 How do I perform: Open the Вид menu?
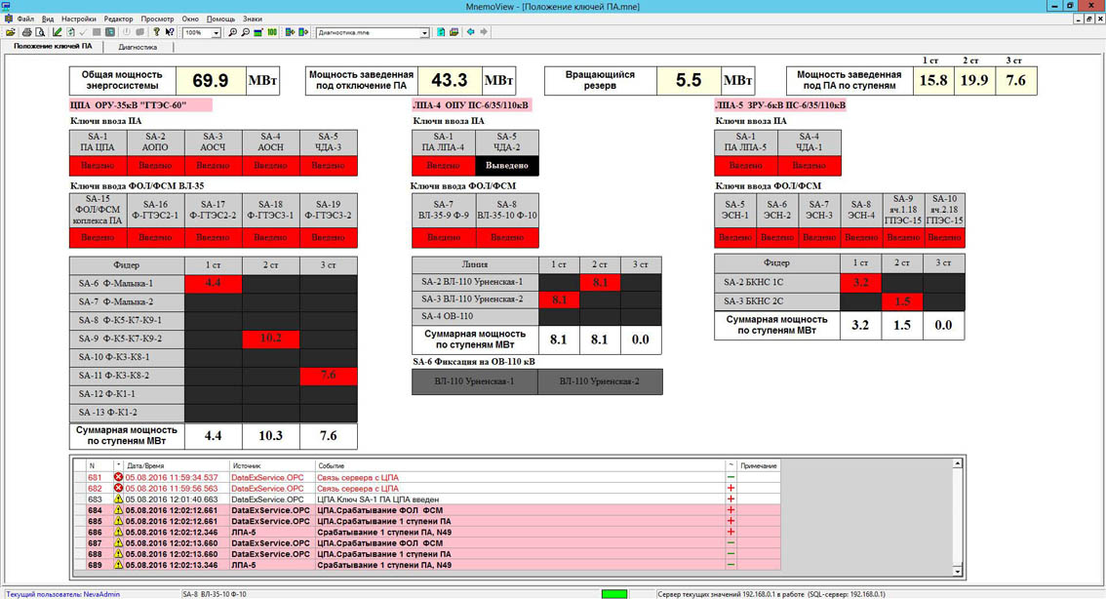(48, 20)
